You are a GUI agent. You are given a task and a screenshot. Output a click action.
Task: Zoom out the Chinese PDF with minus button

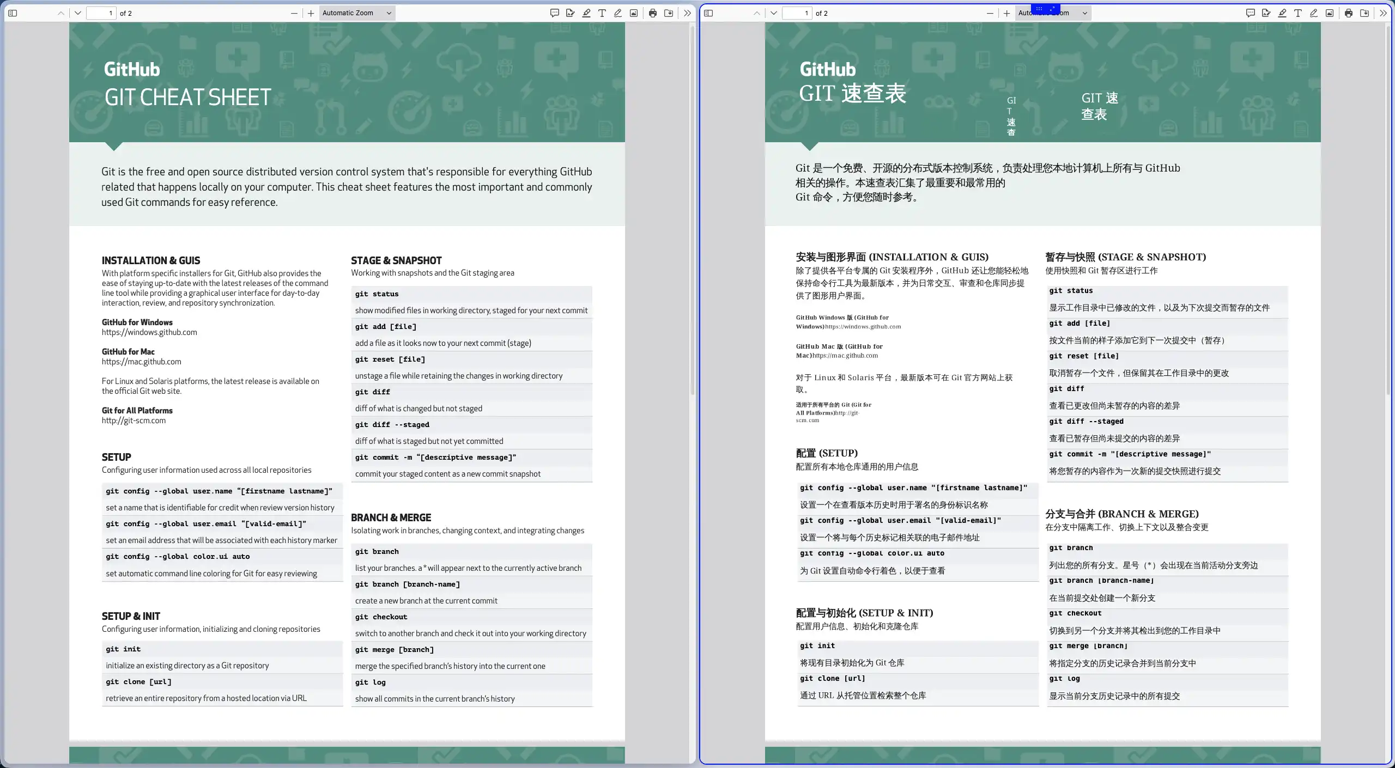(990, 13)
